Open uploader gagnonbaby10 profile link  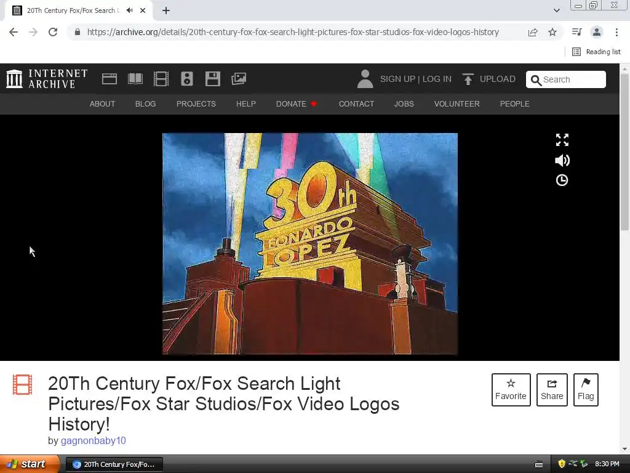[x=94, y=441]
